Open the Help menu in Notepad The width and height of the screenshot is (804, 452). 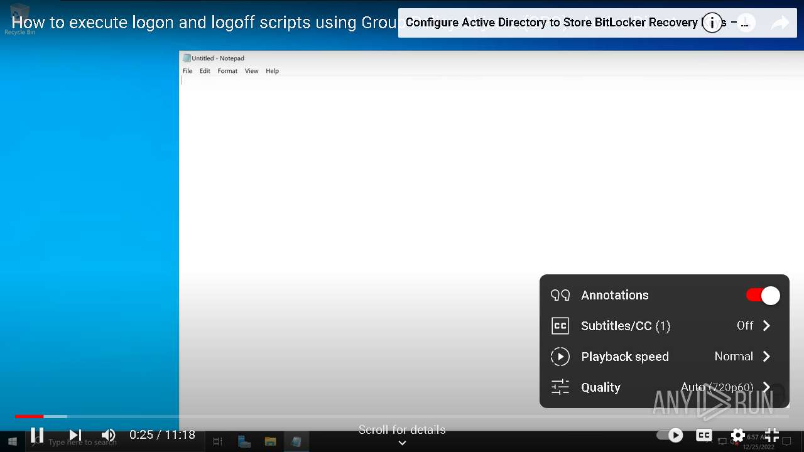coord(272,71)
